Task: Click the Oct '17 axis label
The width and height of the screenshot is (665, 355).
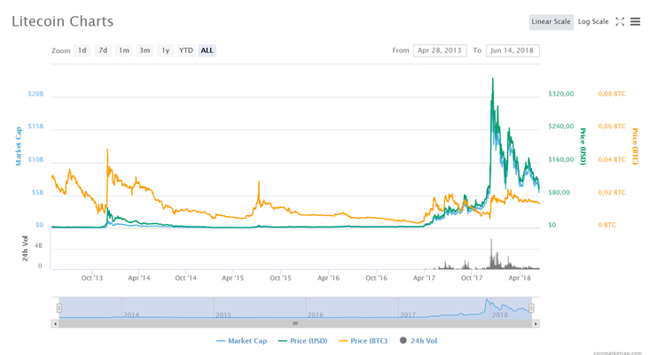Action: tap(472, 278)
